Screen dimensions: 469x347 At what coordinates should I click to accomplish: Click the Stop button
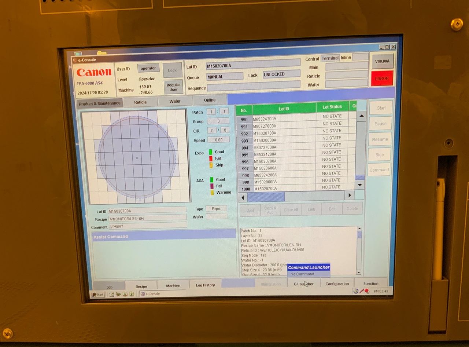[x=380, y=155]
